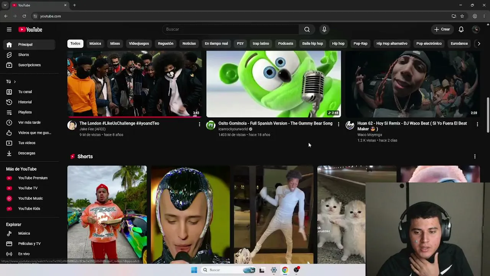Image resolution: width=490 pixels, height=276 pixels.
Task: Start voice search with the microphone
Action: tap(324, 30)
